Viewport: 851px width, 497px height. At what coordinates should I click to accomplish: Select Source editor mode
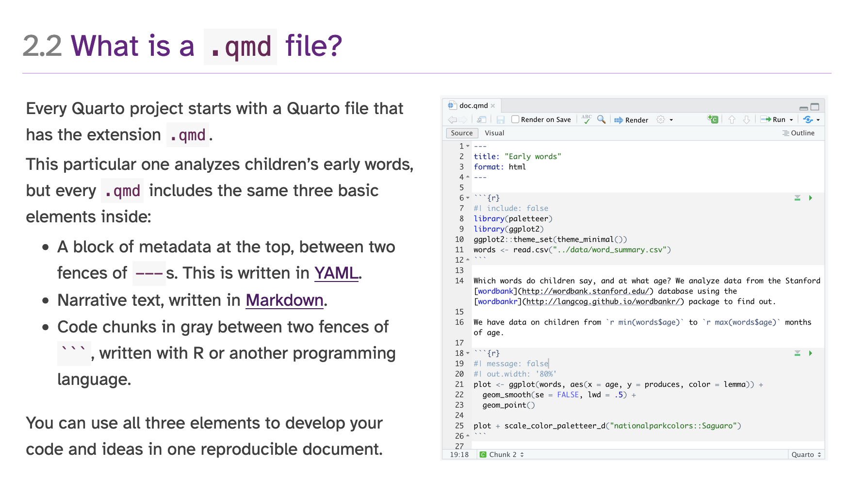[461, 133]
